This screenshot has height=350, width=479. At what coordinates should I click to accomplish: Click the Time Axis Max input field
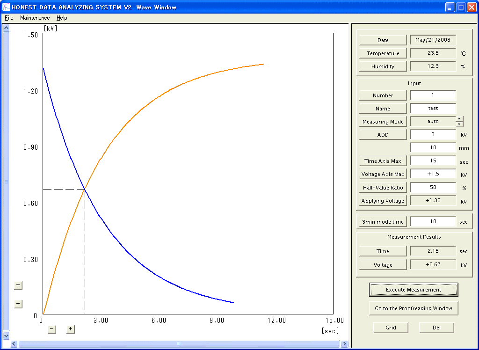coord(433,161)
